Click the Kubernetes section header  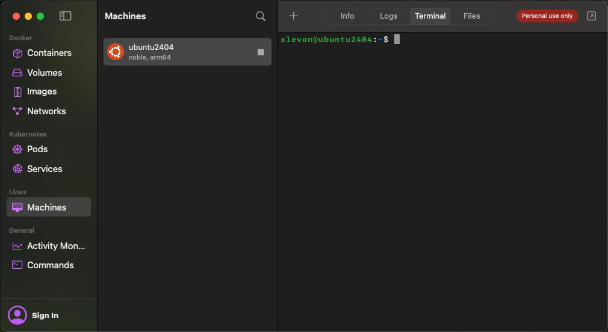28,134
